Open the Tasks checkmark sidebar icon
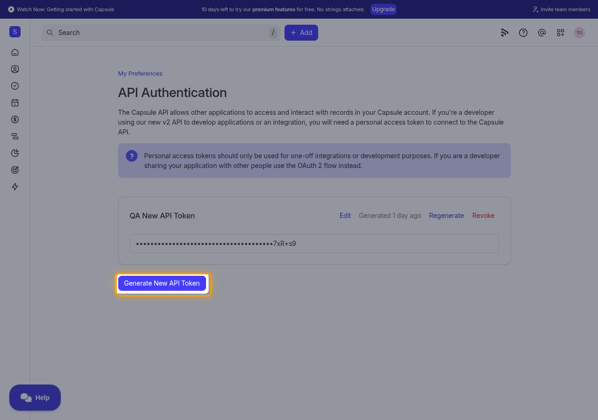598x420 pixels. [x=15, y=86]
